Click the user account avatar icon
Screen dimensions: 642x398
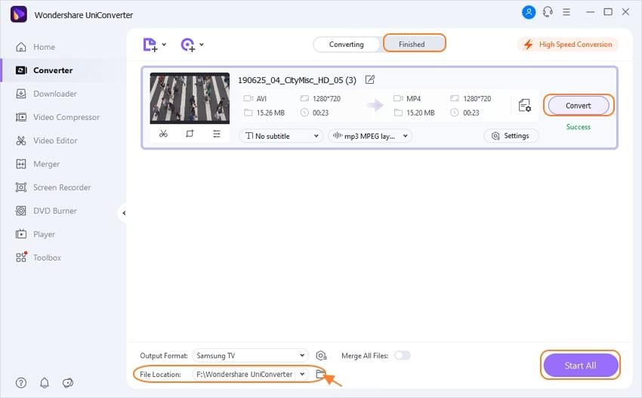click(529, 12)
